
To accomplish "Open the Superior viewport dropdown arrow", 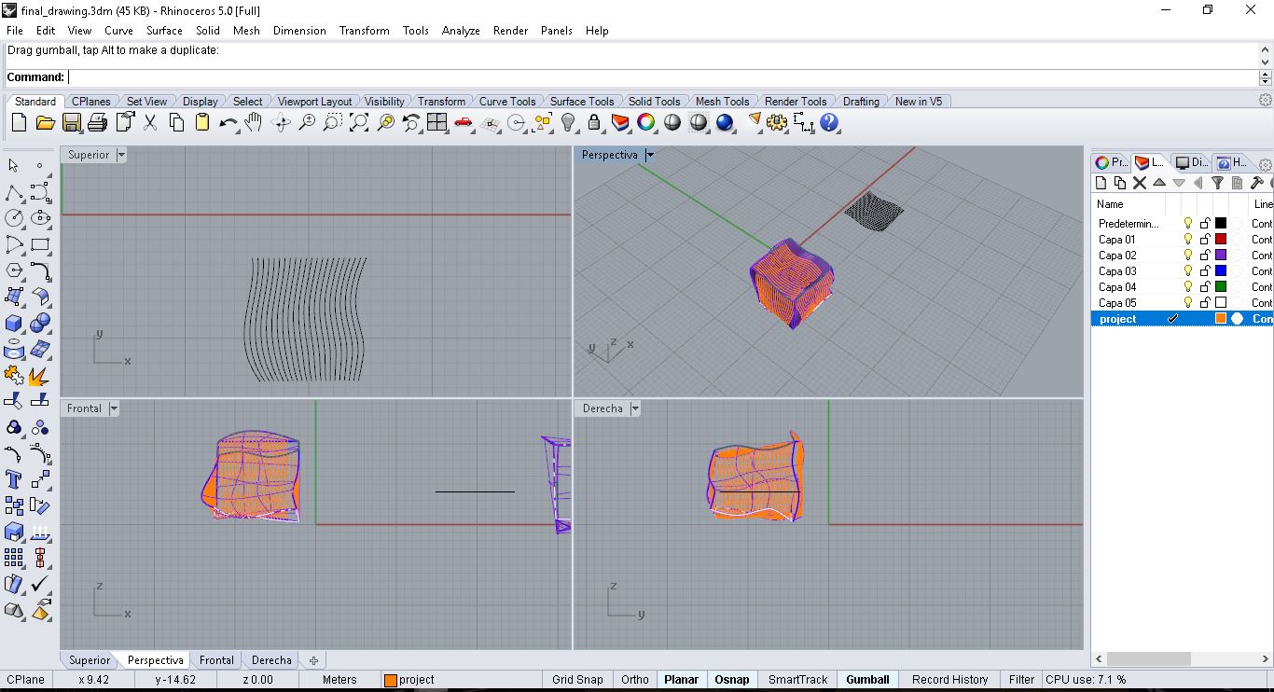I will click(121, 155).
